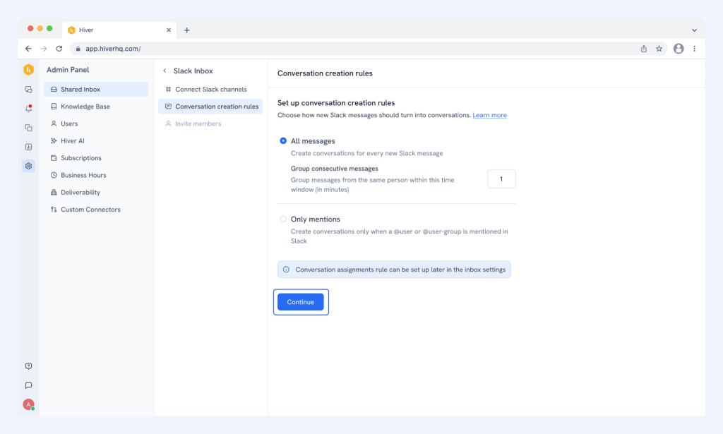Open the analytics chart icon
Image resolution: width=723 pixels, height=434 pixels.
(28, 147)
